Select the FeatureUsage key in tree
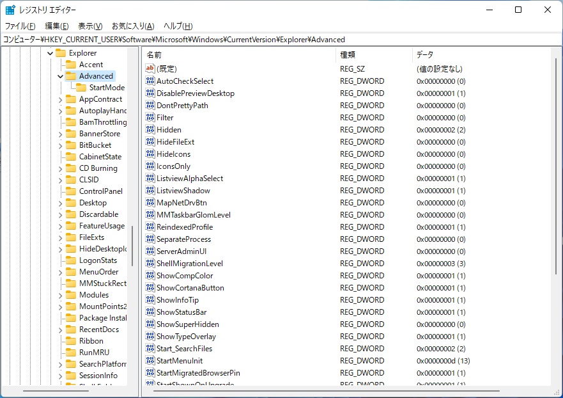 102,225
